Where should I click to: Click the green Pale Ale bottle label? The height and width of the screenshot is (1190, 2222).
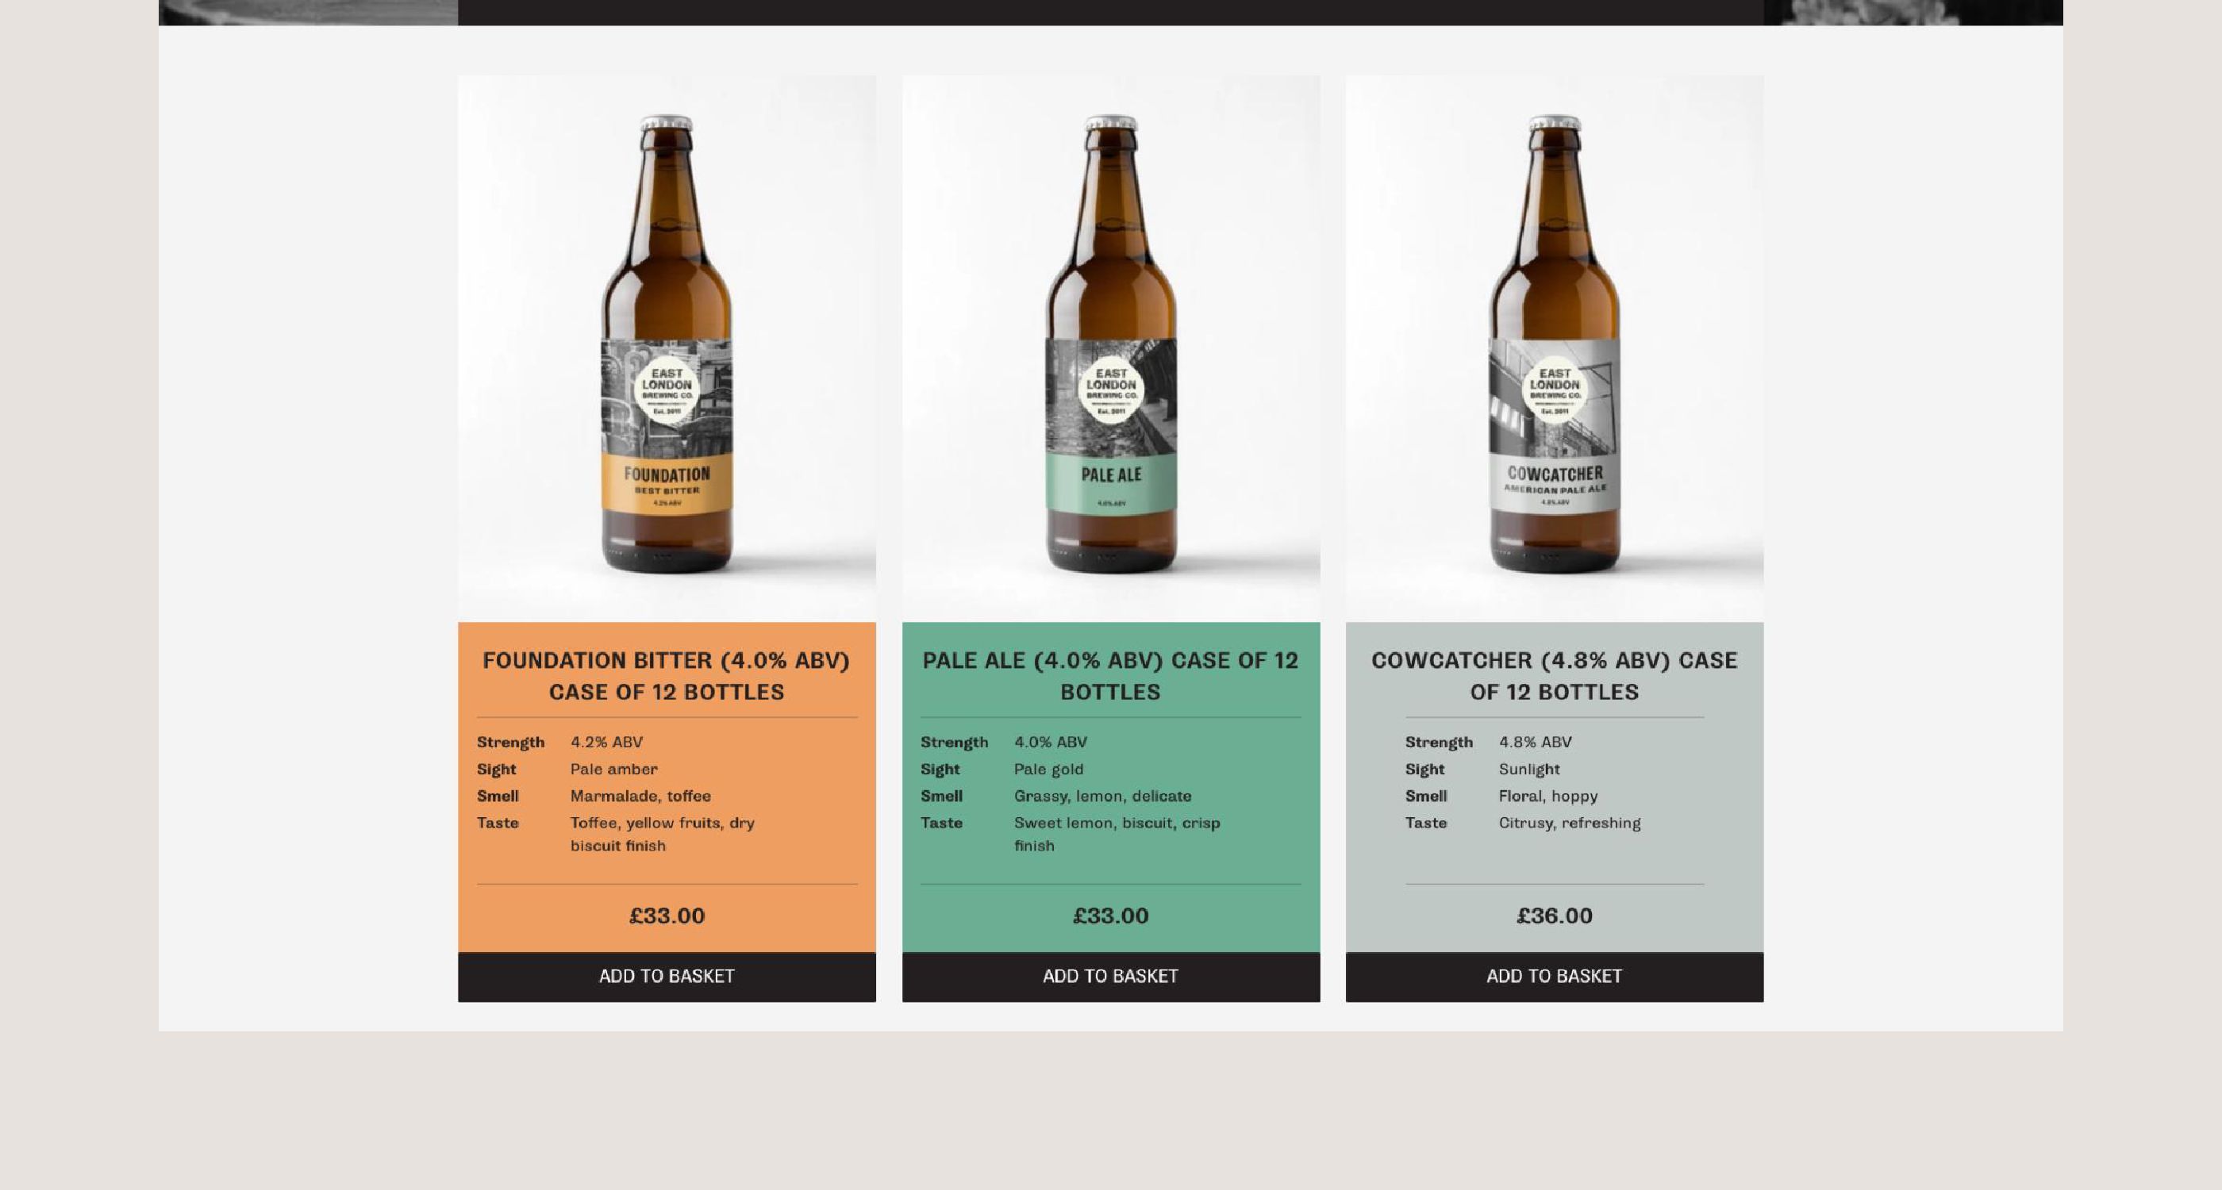click(x=1111, y=483)
